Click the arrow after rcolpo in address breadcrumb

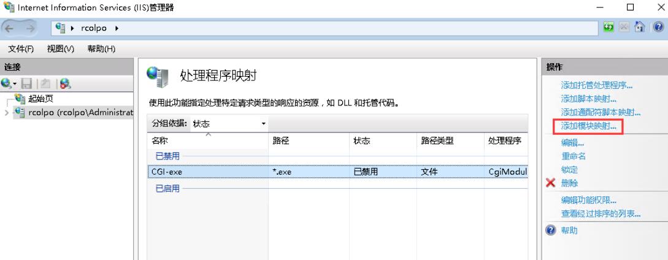(117, 28)
